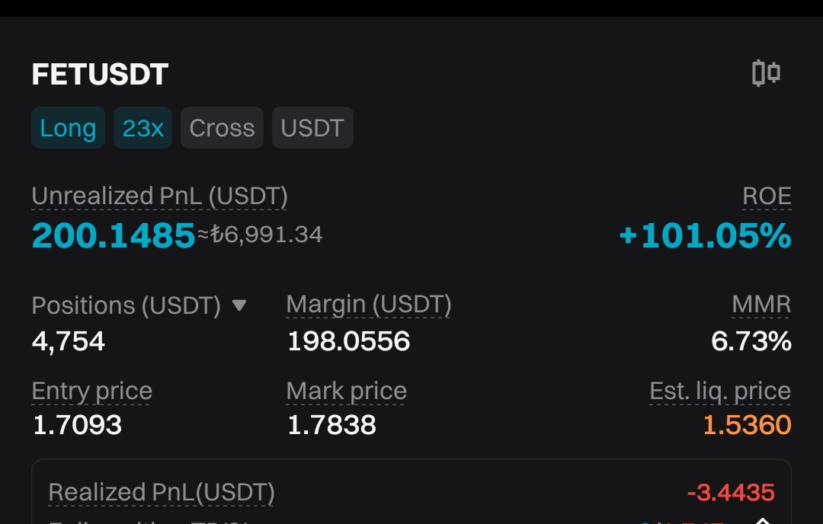The width and height of the screenshot is (823, 524).
Task: Show MMR label explanation
Action: (761, 304)
